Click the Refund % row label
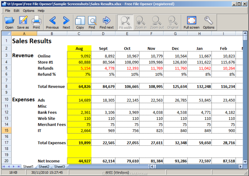 [47, 74]
